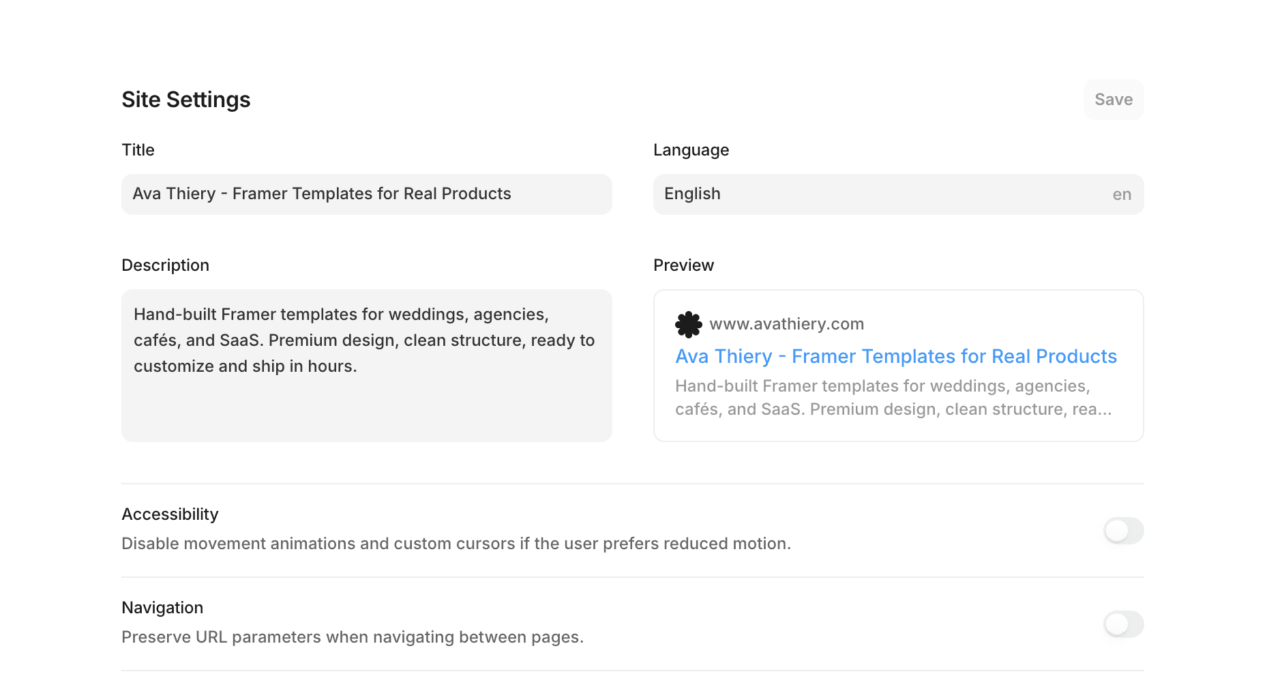Screen dimensions: 1267x674
Task: Click the Language label
Action: pyautogui.click(x=691, y=150)
